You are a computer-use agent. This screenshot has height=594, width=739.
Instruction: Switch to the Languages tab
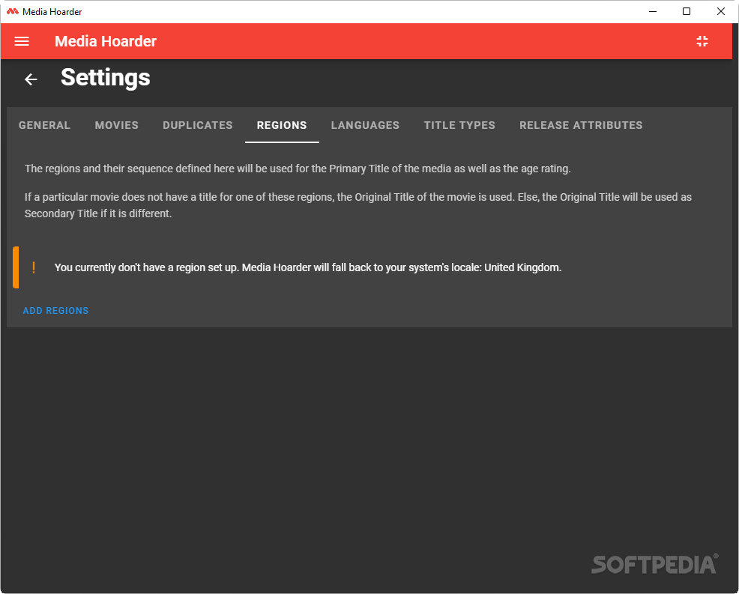coord(365,125)
